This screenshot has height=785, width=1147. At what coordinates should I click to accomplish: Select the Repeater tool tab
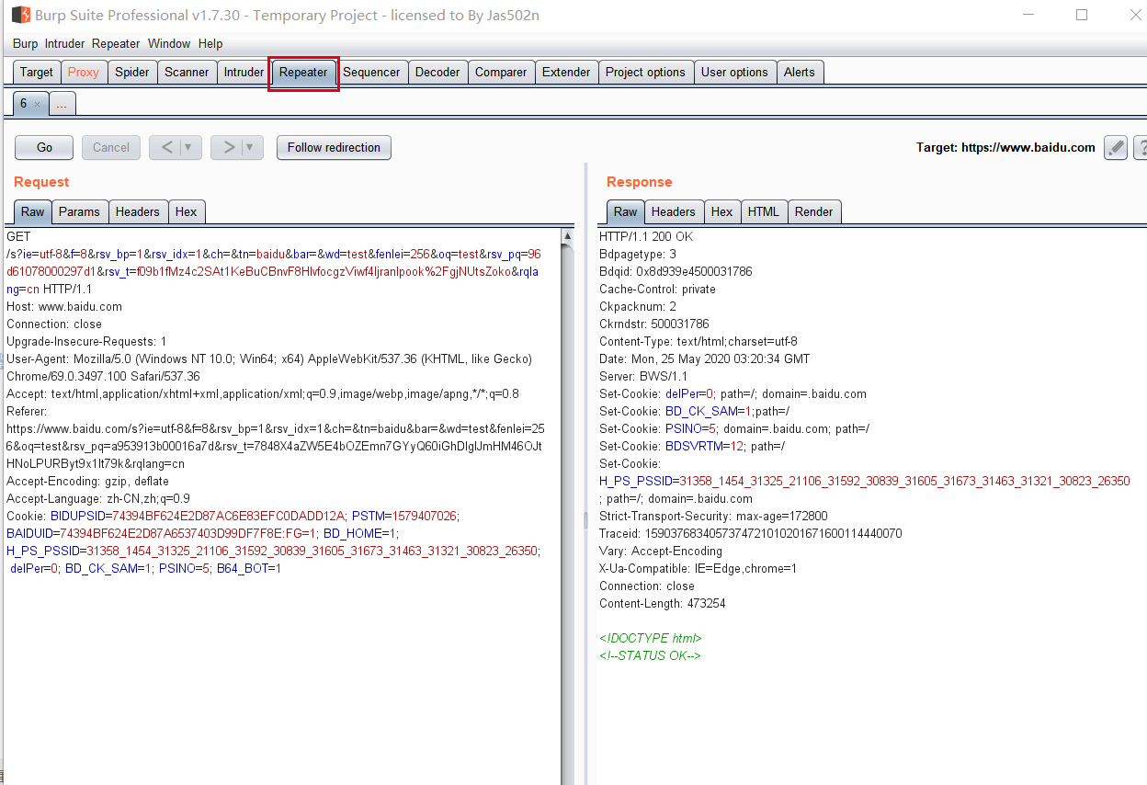click(303, 72)
